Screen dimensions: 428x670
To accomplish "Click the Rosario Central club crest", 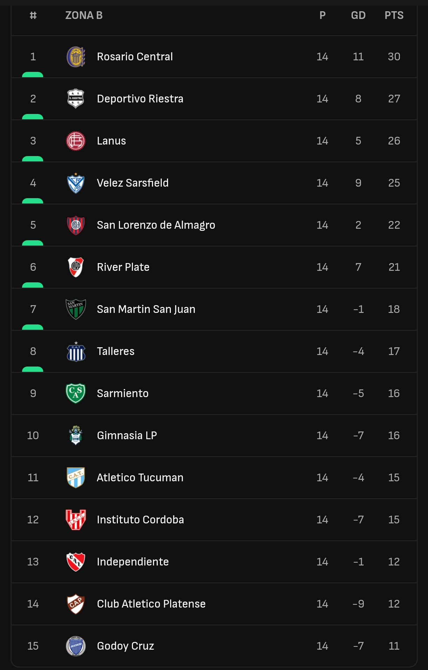I will [76, 57].
